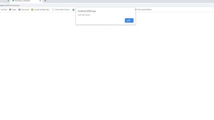Image resolution: width=214 pixels, height=120 pixels.
Task: Click OK in the alert dialog
Action: [129, 20]
